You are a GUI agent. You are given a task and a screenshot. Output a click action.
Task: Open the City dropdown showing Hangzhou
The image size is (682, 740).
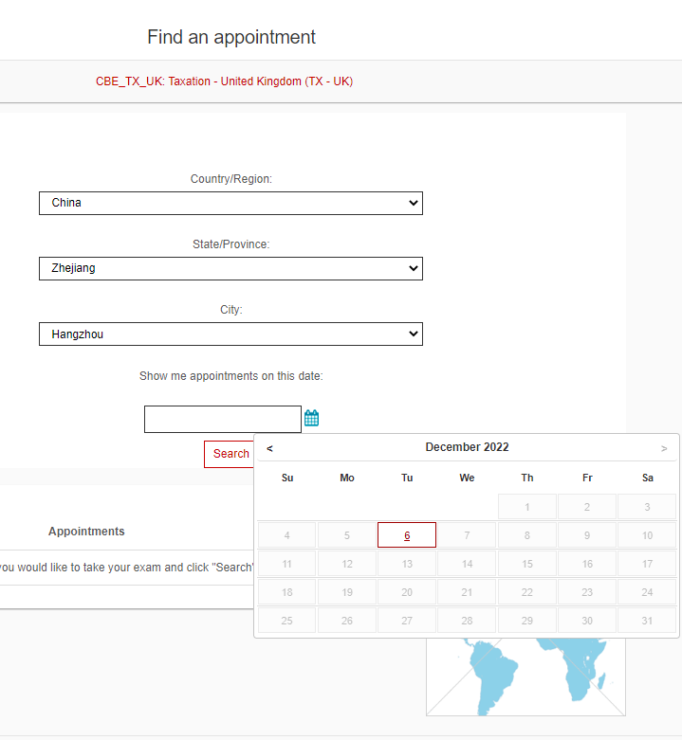click(230, 334)
